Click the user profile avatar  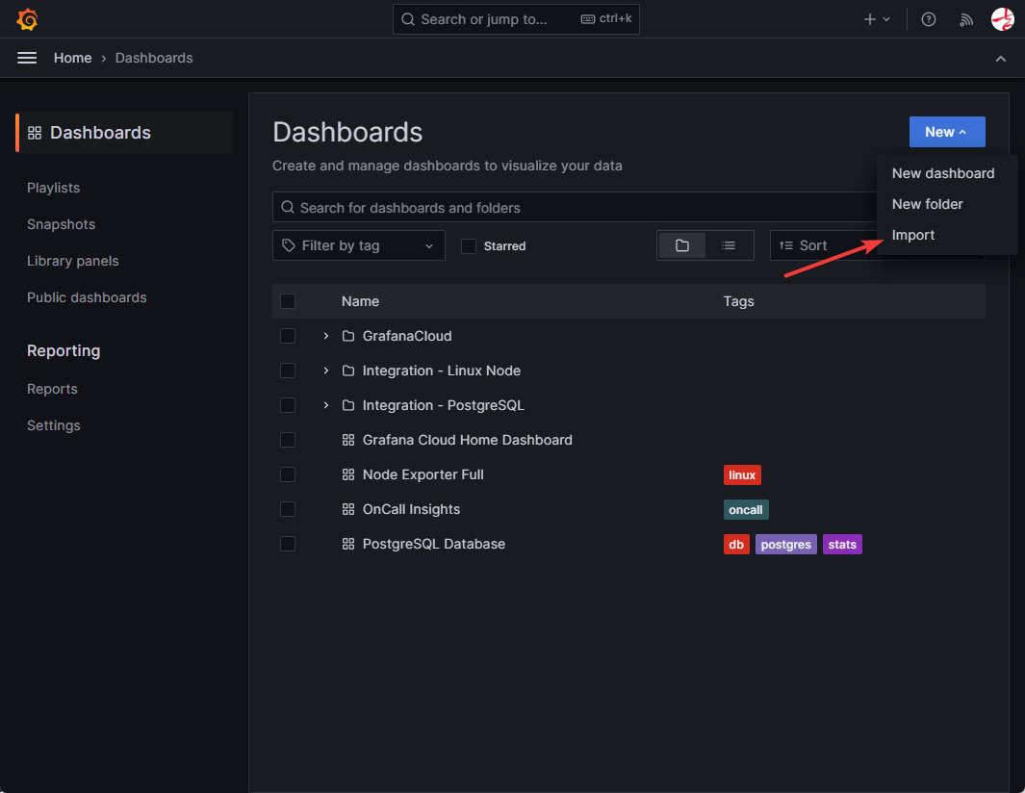coord(1002,19)
